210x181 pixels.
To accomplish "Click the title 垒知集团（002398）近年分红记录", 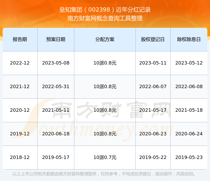I will (105, 10).
